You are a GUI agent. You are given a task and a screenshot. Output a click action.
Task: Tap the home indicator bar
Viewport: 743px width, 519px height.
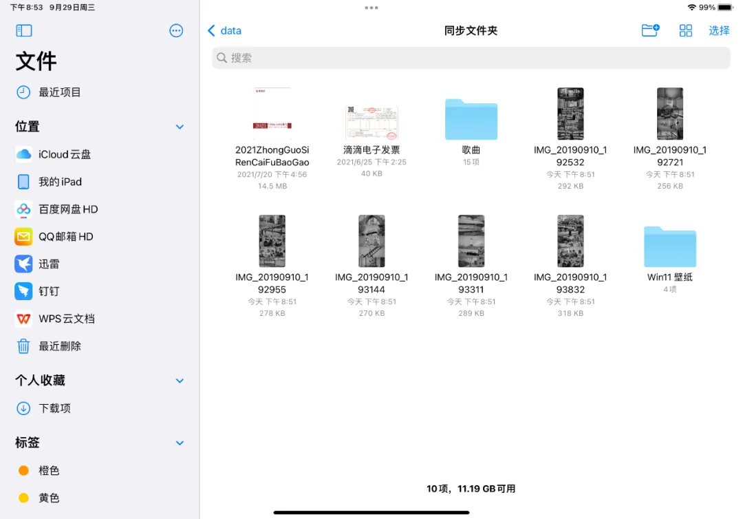[x=371, y=512]
